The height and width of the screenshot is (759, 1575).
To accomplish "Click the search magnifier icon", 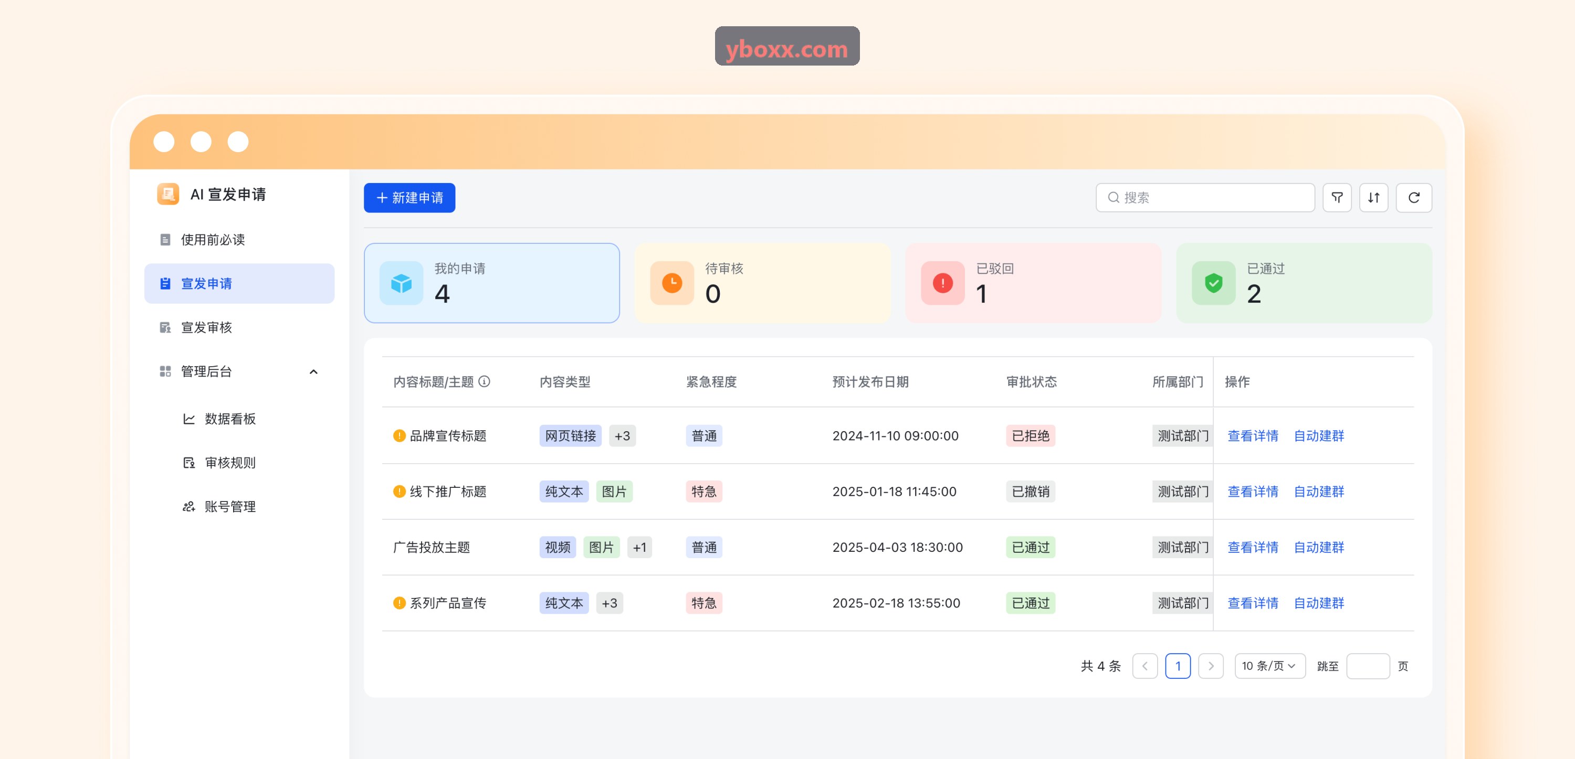I will 1114,197.
